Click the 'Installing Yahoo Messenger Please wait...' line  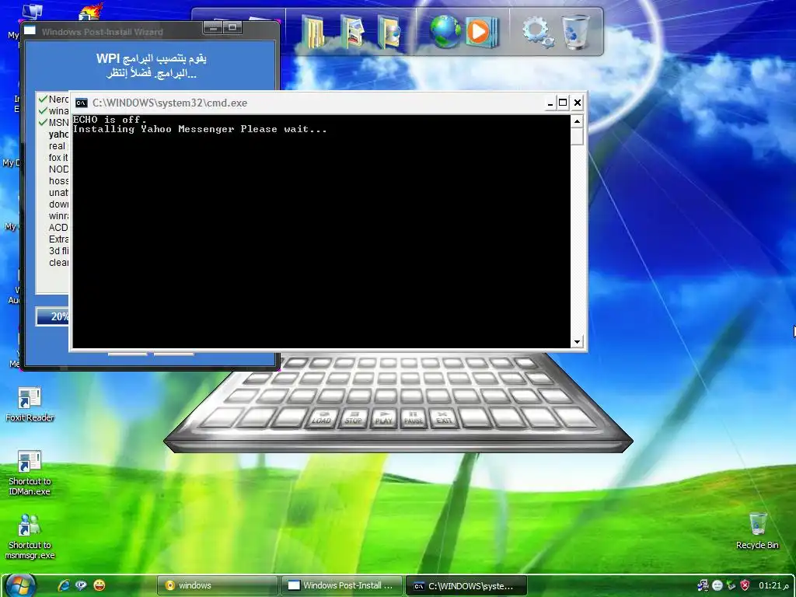[200, 129]
